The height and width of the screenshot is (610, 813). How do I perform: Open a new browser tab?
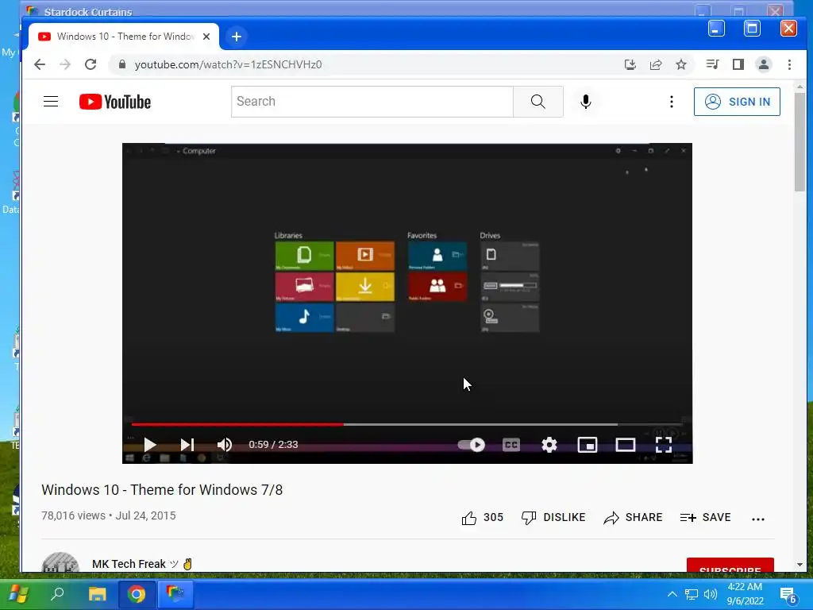point(237,37)
